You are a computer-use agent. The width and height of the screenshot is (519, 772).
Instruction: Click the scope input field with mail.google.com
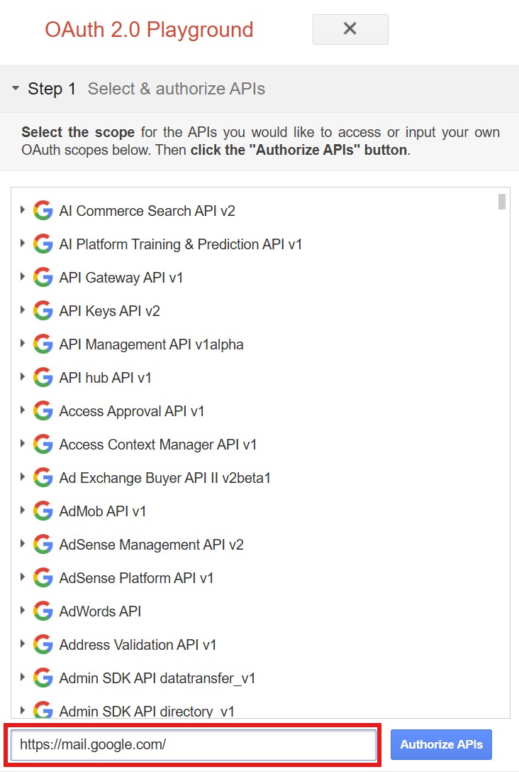pos(193,744)
